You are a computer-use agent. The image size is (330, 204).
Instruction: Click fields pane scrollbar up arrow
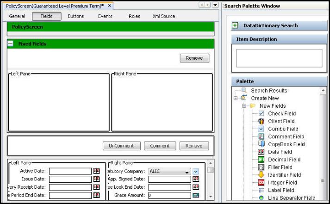211,163
